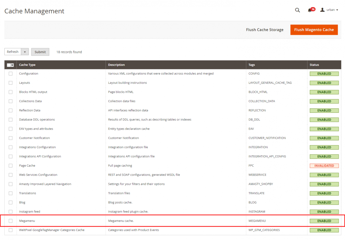Open the notifications bell with 16 alerts

[310, 10]
